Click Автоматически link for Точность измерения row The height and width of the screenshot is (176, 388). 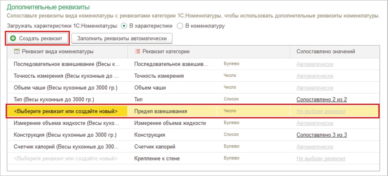click(x=314, y=76)
